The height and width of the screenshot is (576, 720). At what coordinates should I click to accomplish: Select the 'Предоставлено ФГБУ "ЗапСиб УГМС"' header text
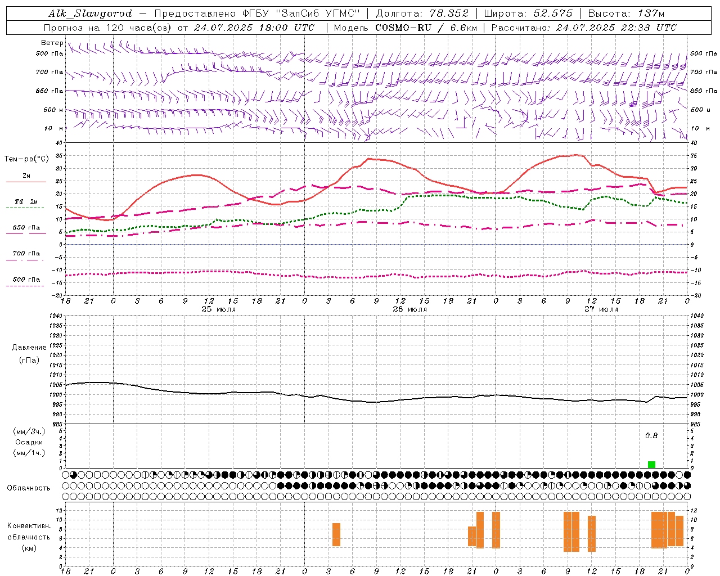click(x=257, y=13)
